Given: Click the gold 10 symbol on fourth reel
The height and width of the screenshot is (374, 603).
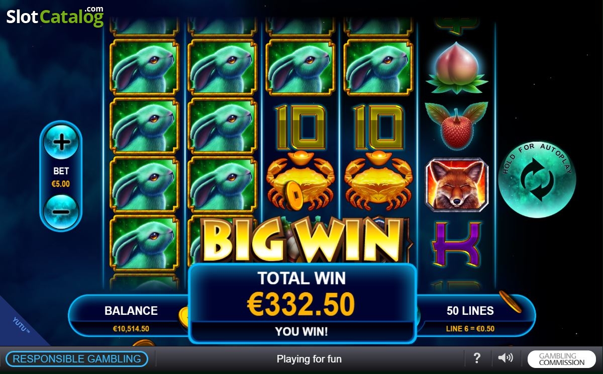Looking at the screenshot, I should pyautogui.click(x=379, y=128).
